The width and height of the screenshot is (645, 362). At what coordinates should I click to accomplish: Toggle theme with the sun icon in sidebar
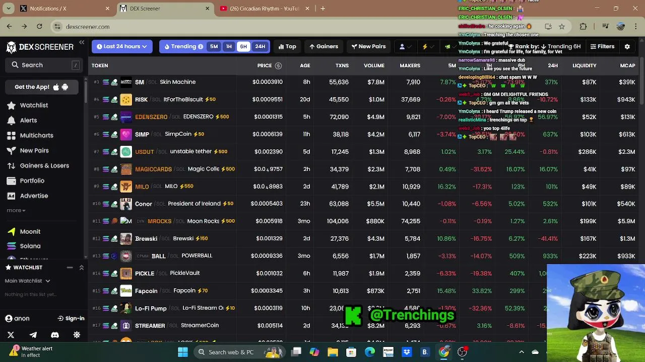click(x=77, y=335)
